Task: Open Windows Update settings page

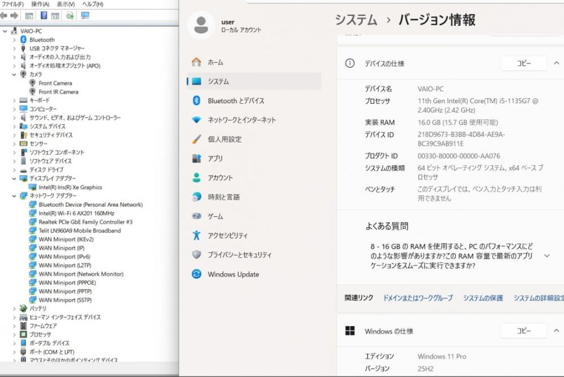Action: (x=254, y=274)
